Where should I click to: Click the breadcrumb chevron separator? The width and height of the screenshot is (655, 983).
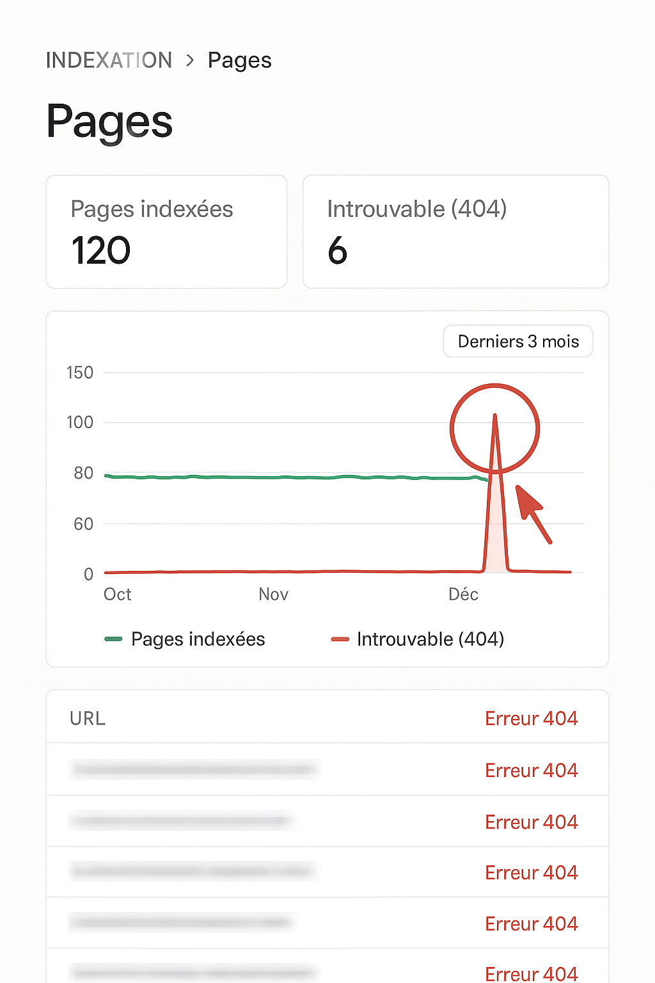pyautogui.click(x=190, y=60)
